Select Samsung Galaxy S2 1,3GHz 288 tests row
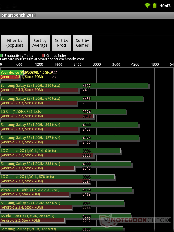This screenshot has width=174, height=232. point(66,166)
